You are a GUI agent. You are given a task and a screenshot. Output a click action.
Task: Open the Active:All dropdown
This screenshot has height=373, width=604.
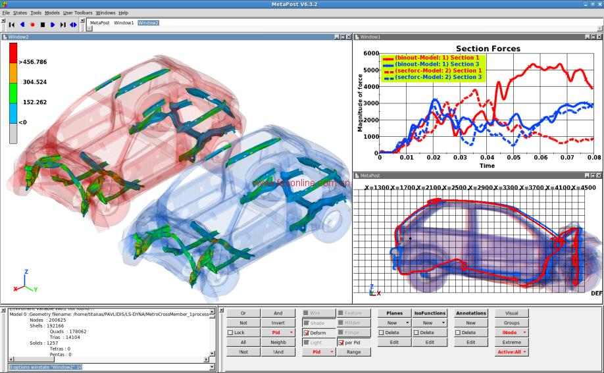point(511,353)
